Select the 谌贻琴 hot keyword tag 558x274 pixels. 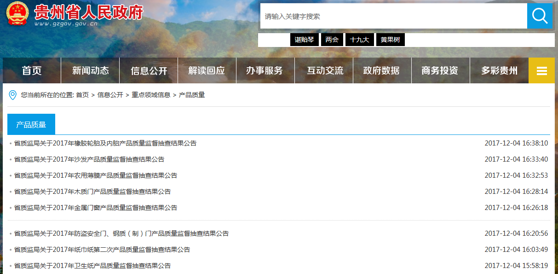click(x=304, y=40)
